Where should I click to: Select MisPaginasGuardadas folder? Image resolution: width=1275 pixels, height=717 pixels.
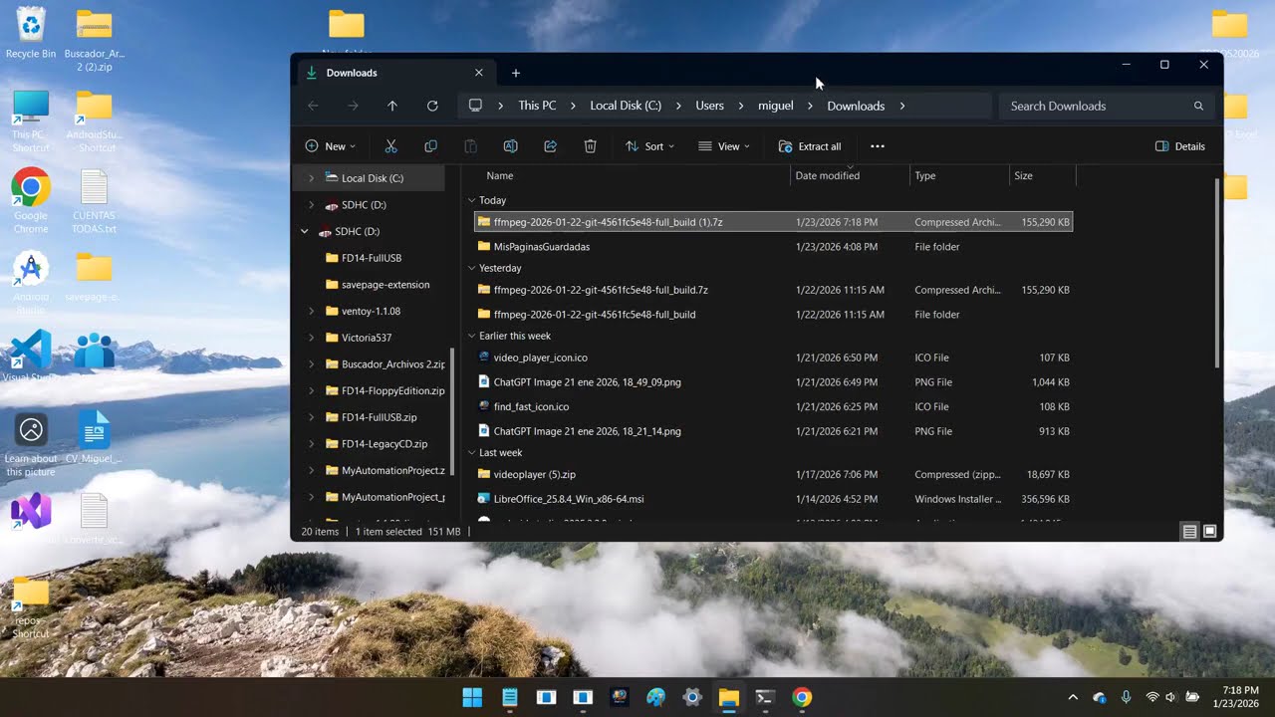click(773, 246)
